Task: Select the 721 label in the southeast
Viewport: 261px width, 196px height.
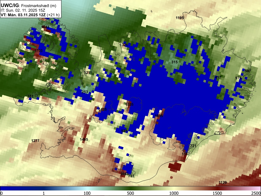Action: (193, 146)
